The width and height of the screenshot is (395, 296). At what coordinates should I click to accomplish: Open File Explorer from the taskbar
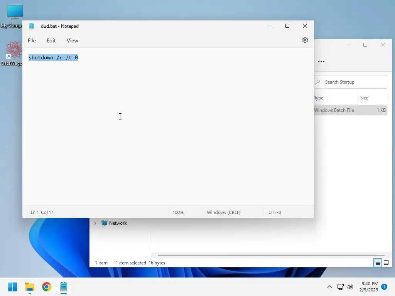pos(29,287)
